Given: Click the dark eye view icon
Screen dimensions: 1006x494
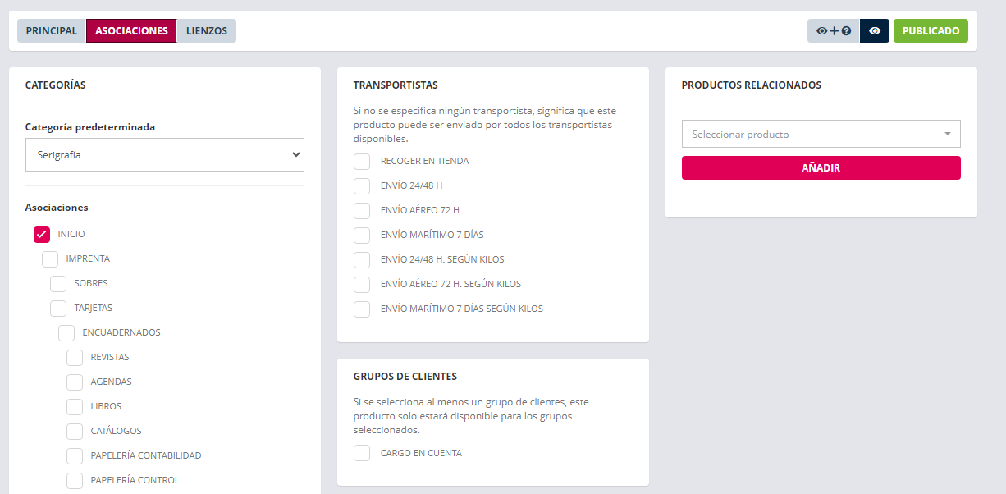Looking at the screenshot, I should (875, 31).
